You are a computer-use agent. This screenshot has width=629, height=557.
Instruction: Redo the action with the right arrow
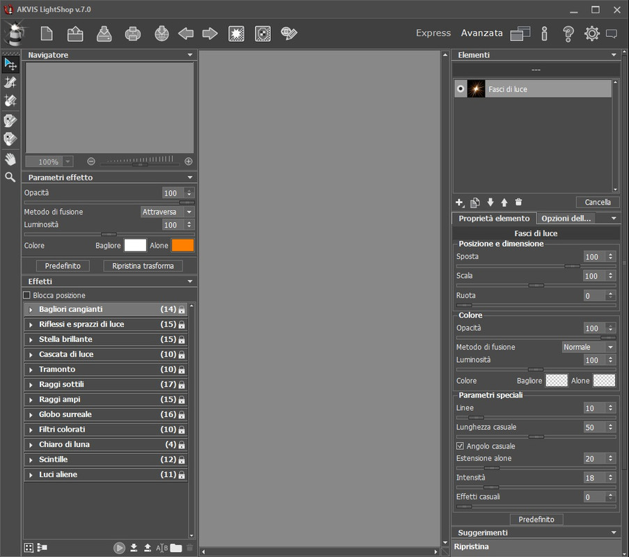(x=210, y=33)
